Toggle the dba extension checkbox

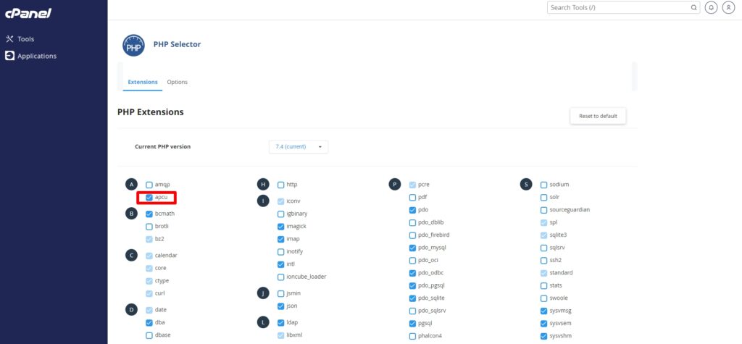(149, 322)
